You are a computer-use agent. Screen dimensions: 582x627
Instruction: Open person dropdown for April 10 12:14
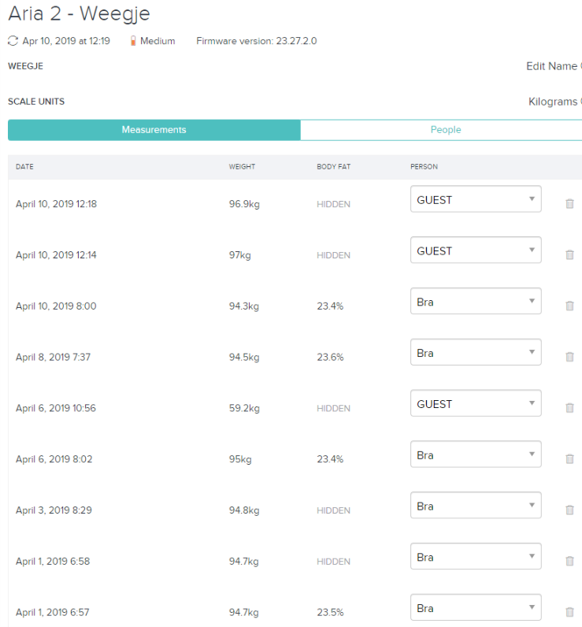coord(476,250)
